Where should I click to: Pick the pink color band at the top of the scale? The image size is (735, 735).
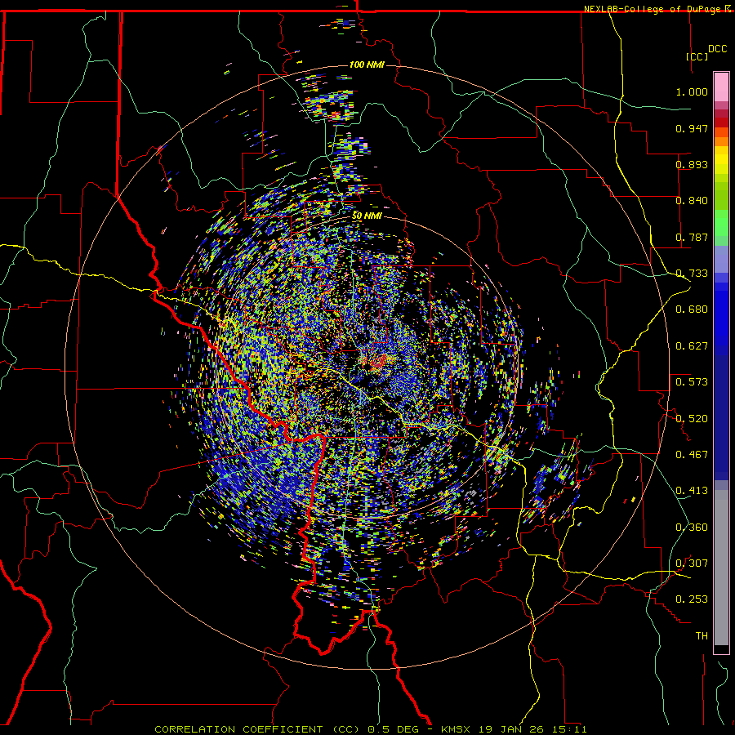click(x=721, y=87)
